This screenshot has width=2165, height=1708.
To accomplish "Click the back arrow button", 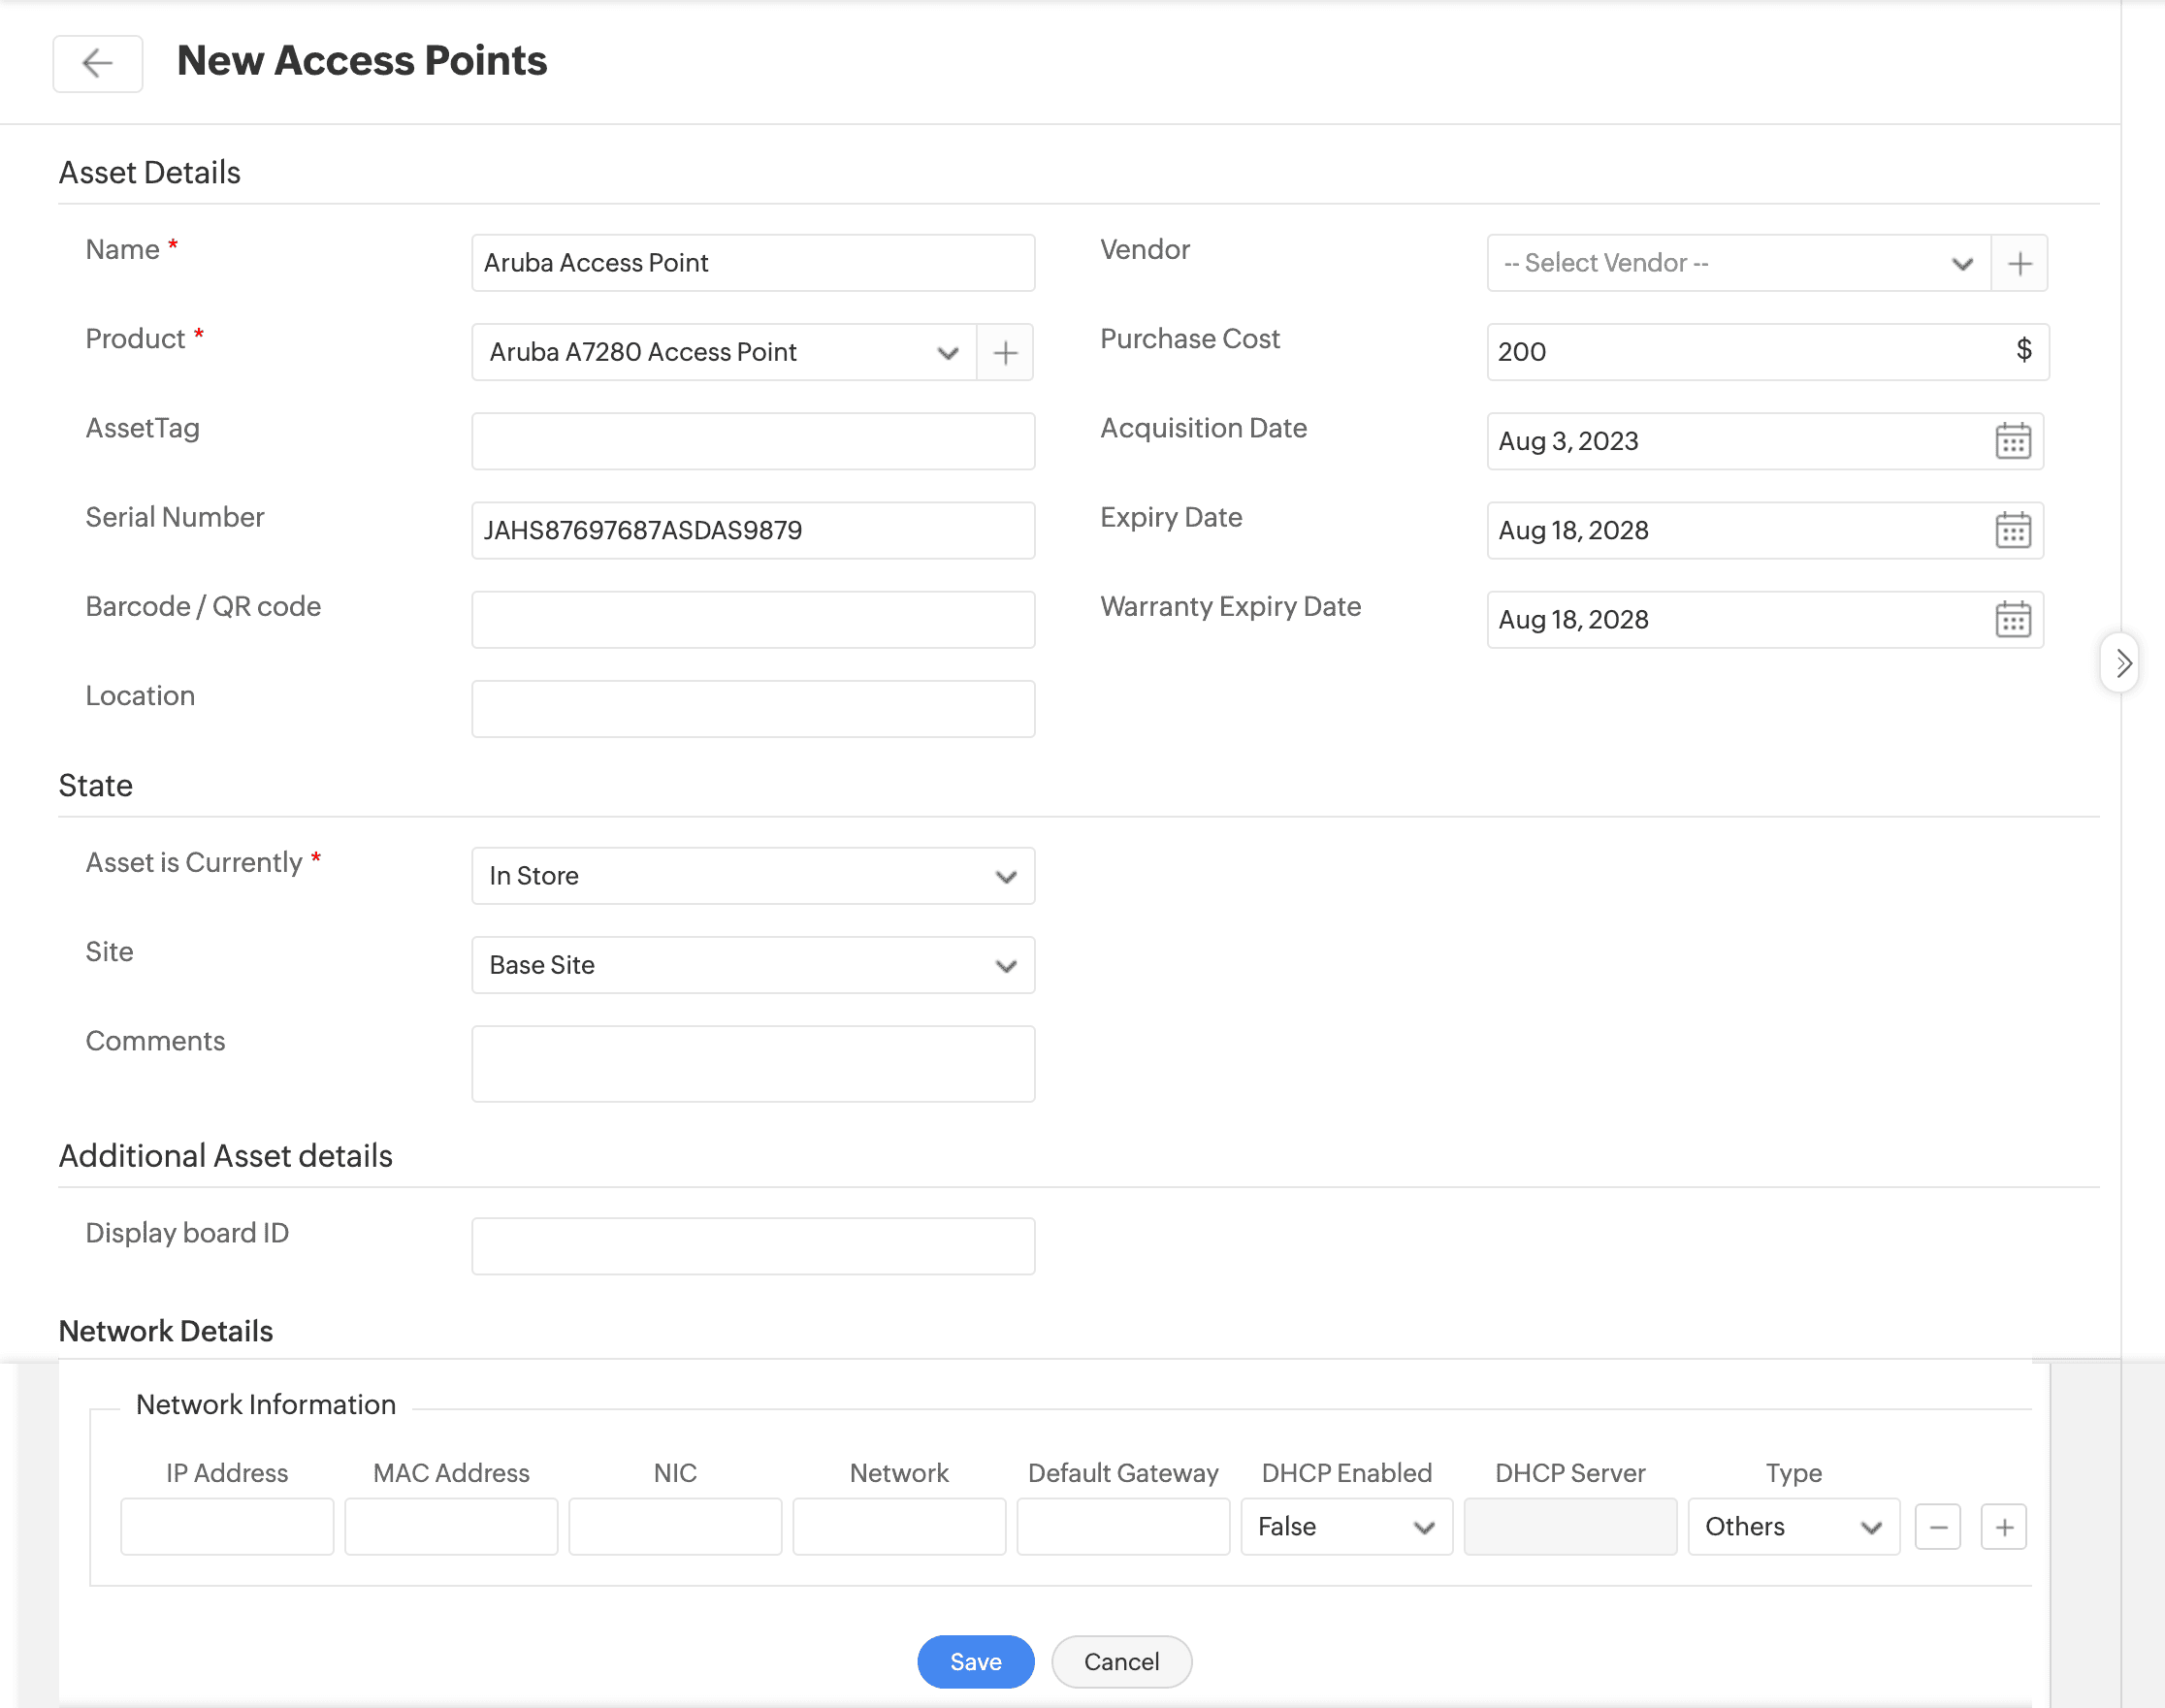I will (x=97, y=63).
